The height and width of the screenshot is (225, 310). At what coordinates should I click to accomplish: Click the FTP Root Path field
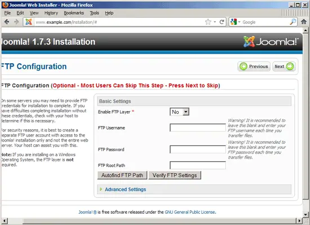198,165
